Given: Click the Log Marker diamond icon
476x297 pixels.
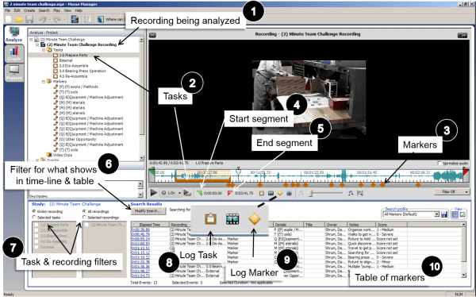Looking at the screenshot, I should point(255,219).
